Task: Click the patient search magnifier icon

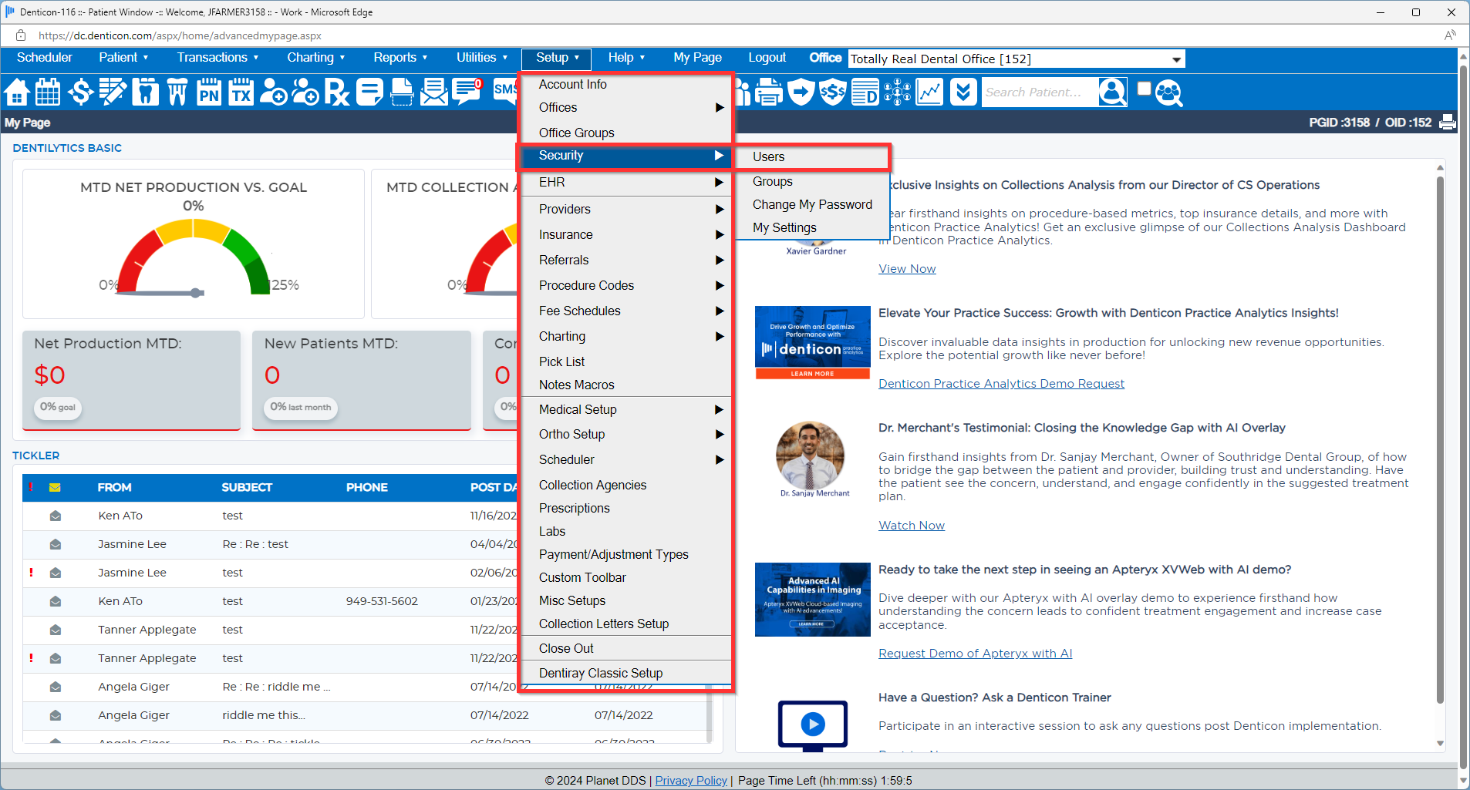Action: [1112, 92]
